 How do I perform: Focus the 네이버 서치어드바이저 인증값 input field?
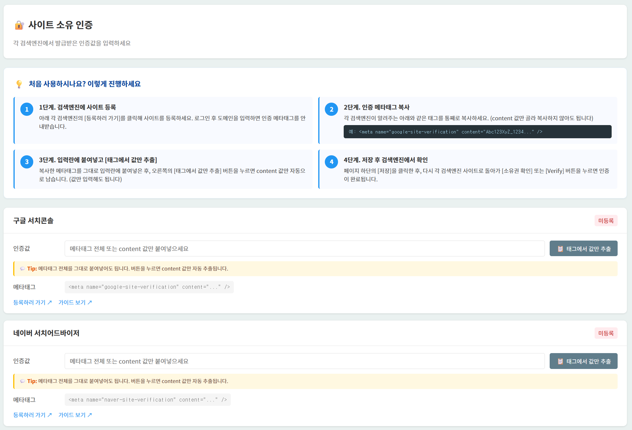tap(304, 361)
